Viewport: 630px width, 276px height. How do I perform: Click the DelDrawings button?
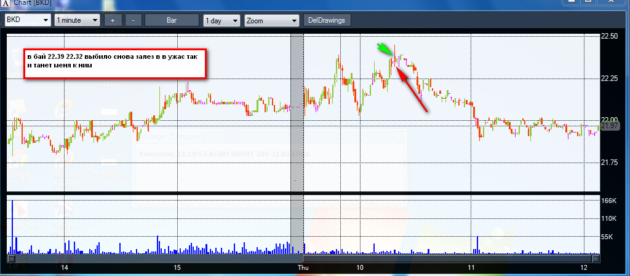[327, 20]
